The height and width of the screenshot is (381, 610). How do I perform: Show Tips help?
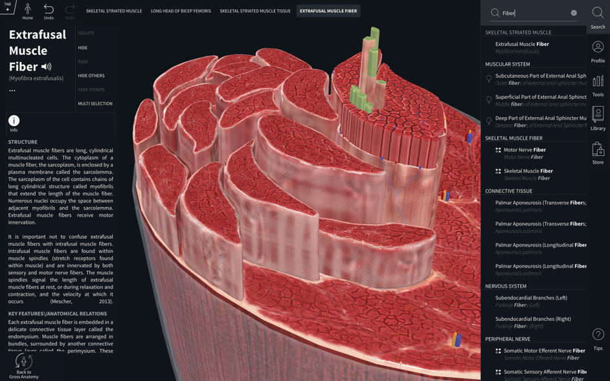[598, 338]
